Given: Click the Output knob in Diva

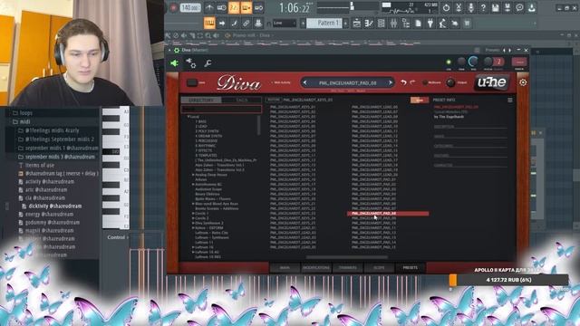Looking at the screenshot, I should click(450, 82).
